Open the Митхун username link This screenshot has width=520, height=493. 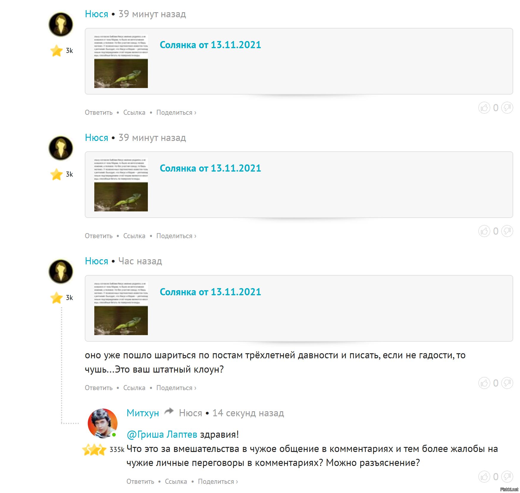143,413
